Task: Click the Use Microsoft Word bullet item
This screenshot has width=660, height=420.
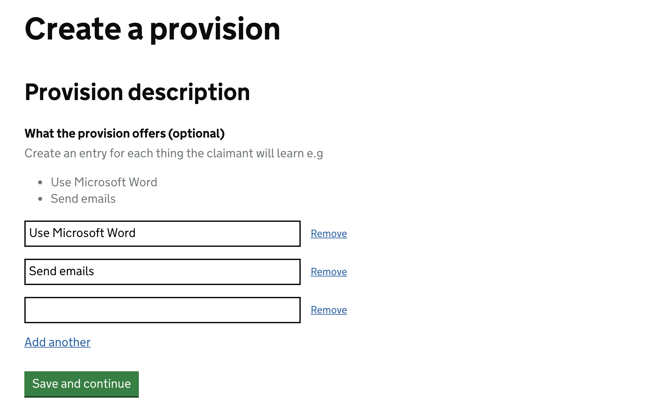Action: (104, 182)
